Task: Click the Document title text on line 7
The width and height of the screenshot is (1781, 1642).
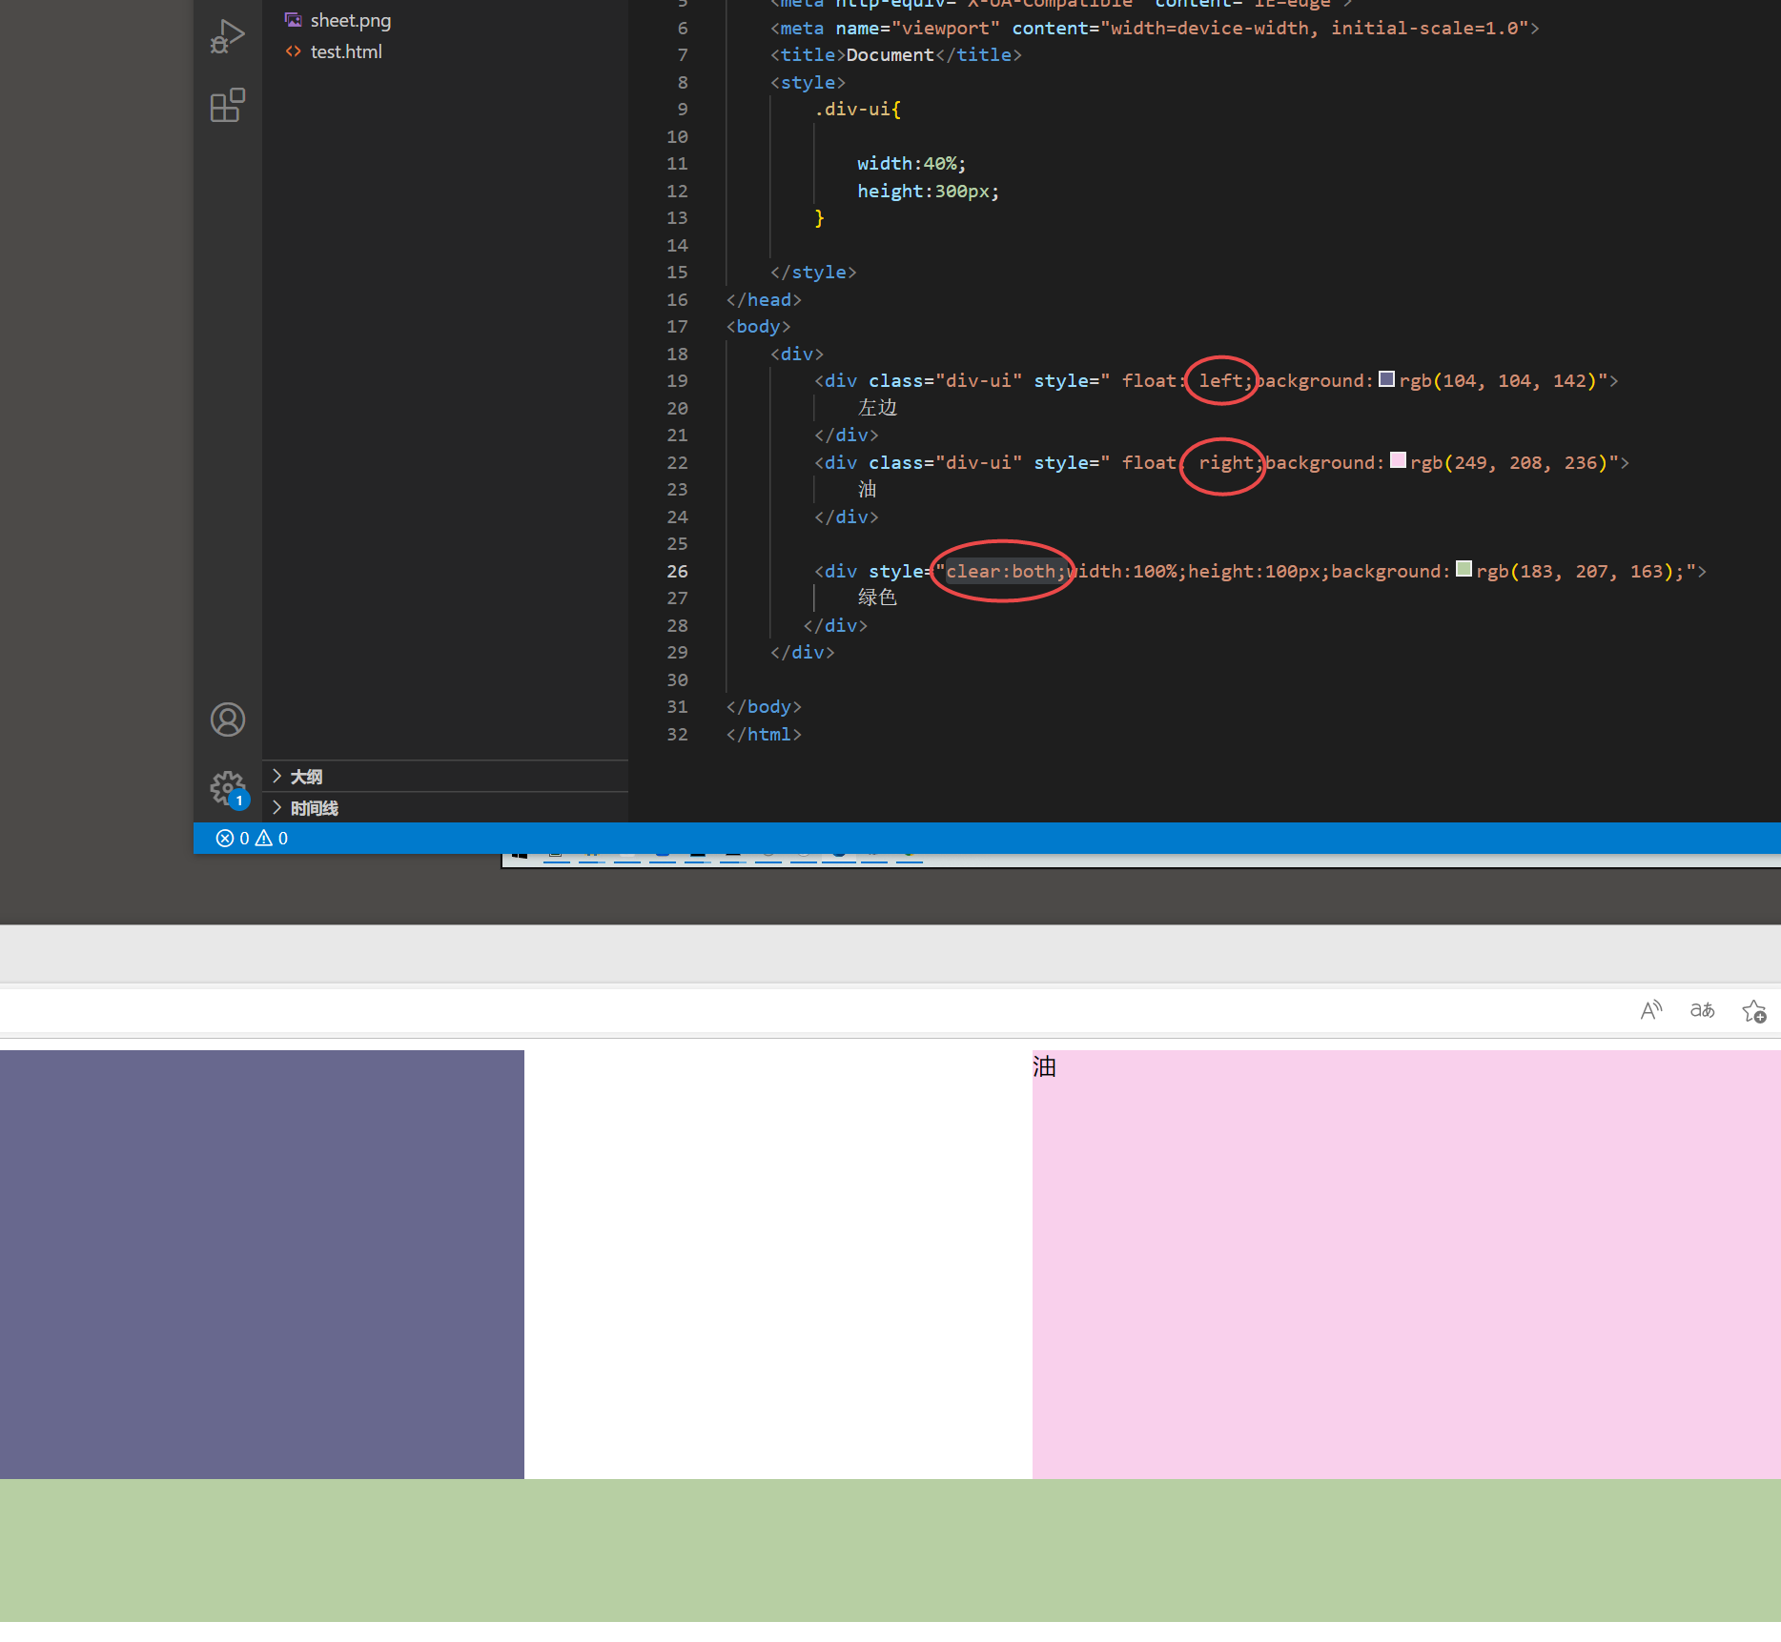Action: (x=890, y=55)
